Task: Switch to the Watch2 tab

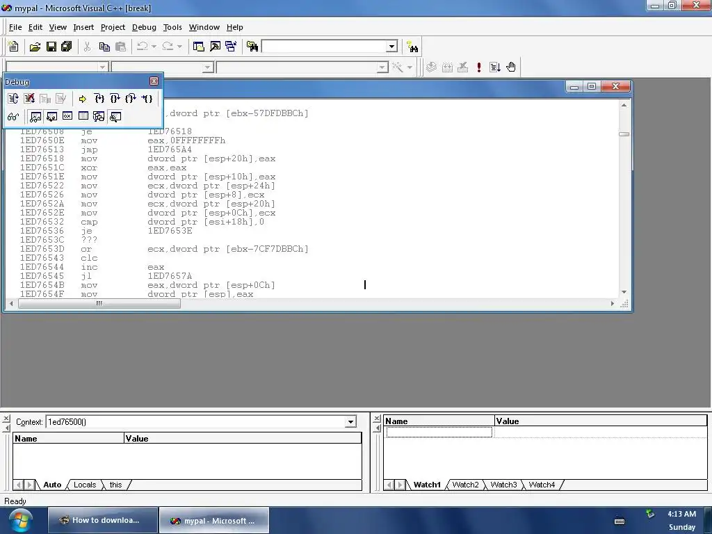Action: 465,485
